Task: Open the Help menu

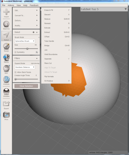Action: pos(25,5)
